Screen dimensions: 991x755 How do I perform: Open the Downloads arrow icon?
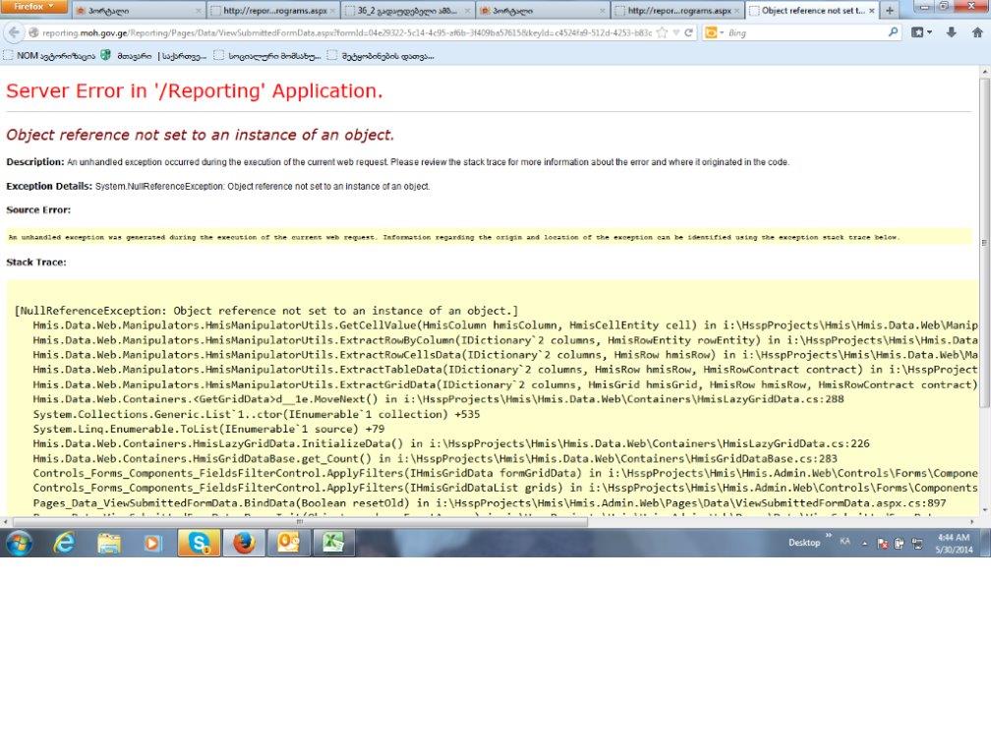pyautogui.click(x=951, y=32)
